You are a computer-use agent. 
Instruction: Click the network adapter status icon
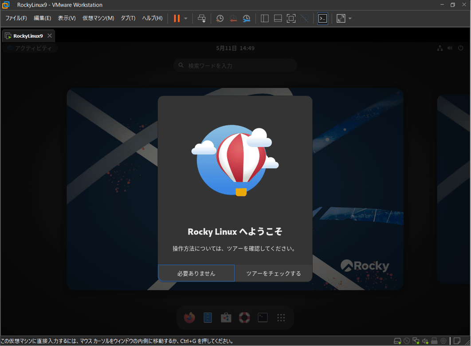pyautogui.click(x=416, y=341)
